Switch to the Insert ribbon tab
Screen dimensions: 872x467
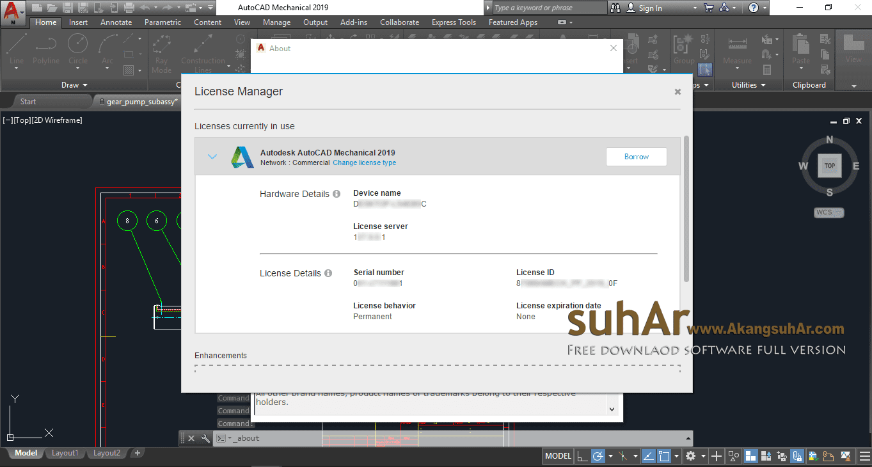79,22
